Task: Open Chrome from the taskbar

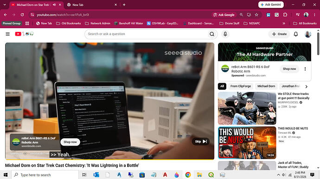Action: (188, 175)
